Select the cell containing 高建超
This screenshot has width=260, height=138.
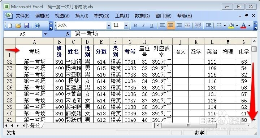tap(73, 87)
